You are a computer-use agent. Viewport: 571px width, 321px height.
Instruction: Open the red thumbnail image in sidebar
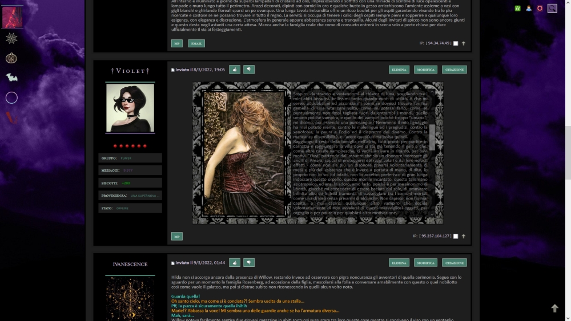pos(12,17)
